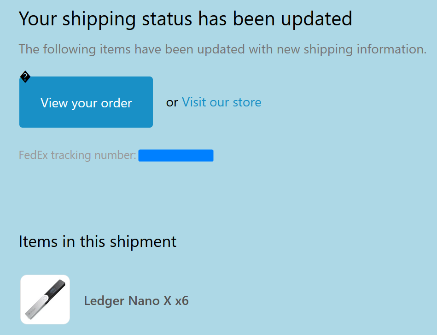Image resolution: width=437 pixels, height=335 pixels.
Task: Click the shipping status updated heading
Action: (x=185, y=19)
